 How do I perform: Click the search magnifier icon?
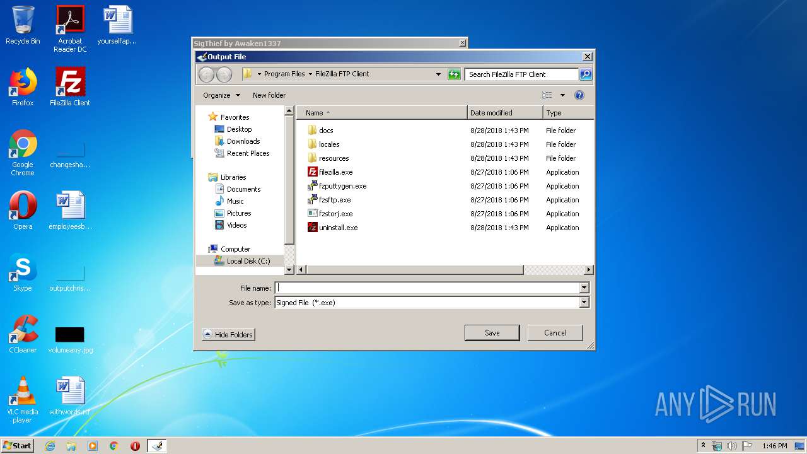[586, 74]
